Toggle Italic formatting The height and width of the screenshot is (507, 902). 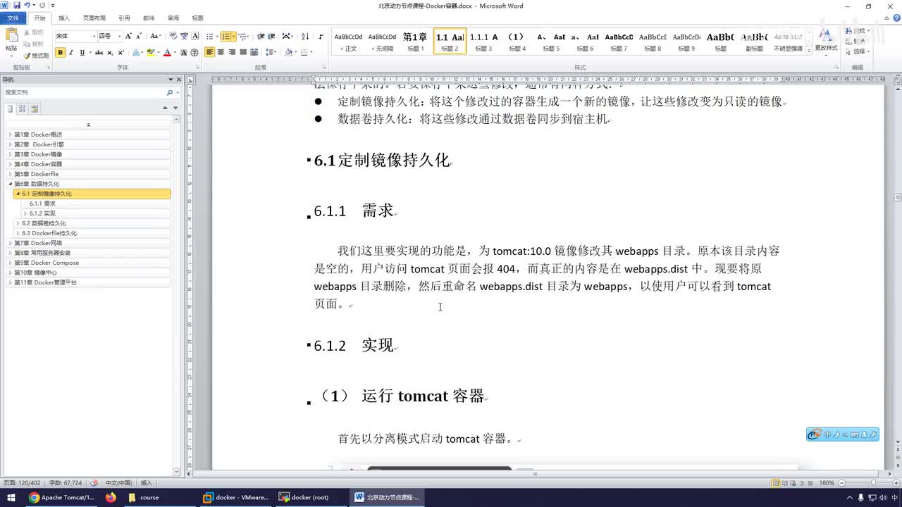click(71, 53)
